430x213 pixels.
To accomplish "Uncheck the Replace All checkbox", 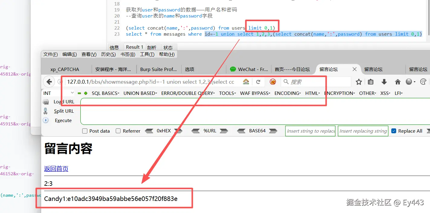I will [394, 131].
